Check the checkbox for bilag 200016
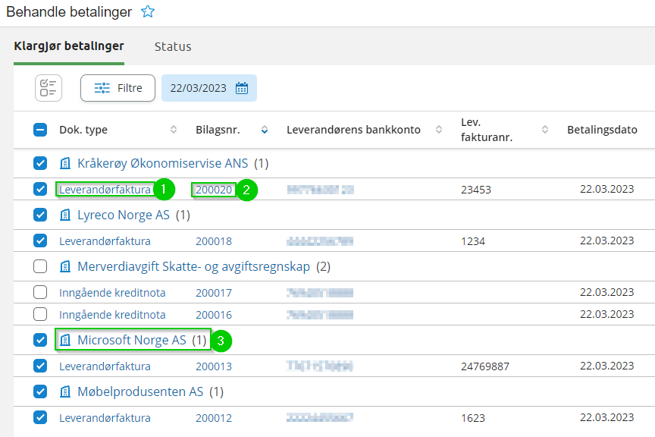This screenshot has height=437, width=655. (40, 314)
